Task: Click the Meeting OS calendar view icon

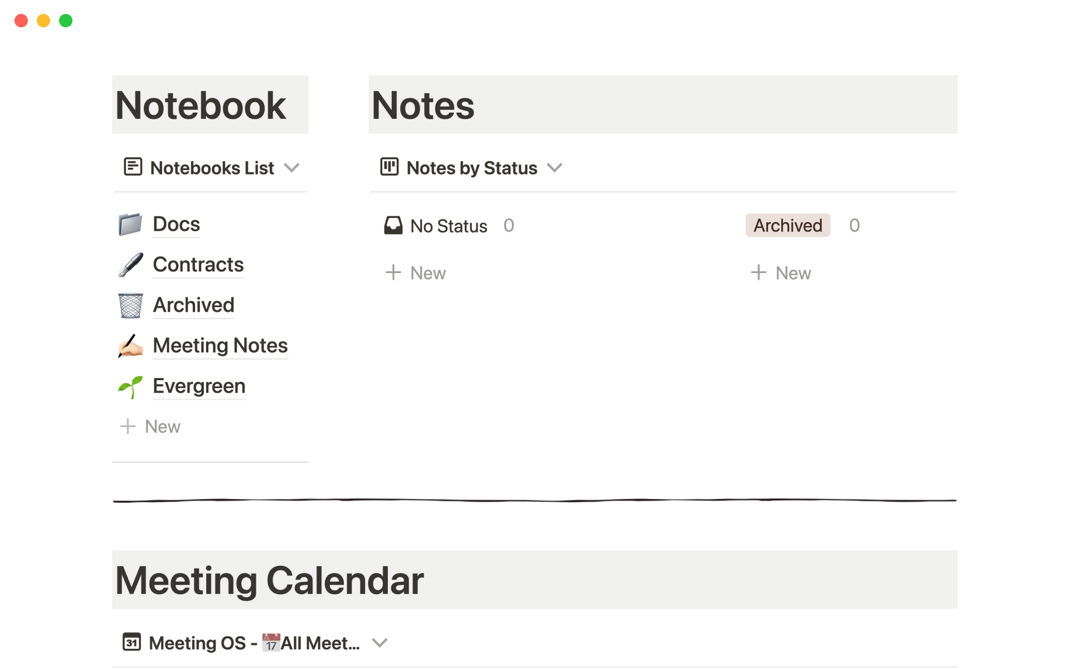Action: point(132,642)
